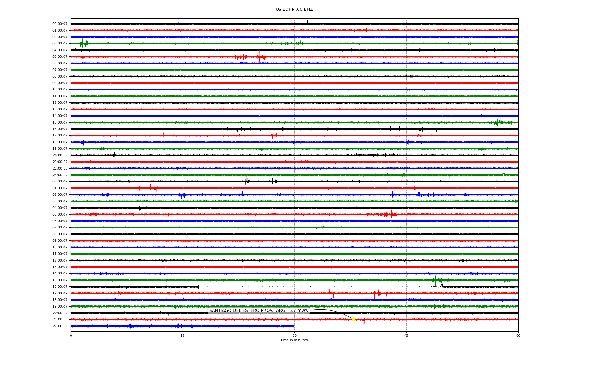The width and height of the screenshot is (589, 368).
Task: Click the first 00:00:07 trace label at top
Action: [60, 24]
